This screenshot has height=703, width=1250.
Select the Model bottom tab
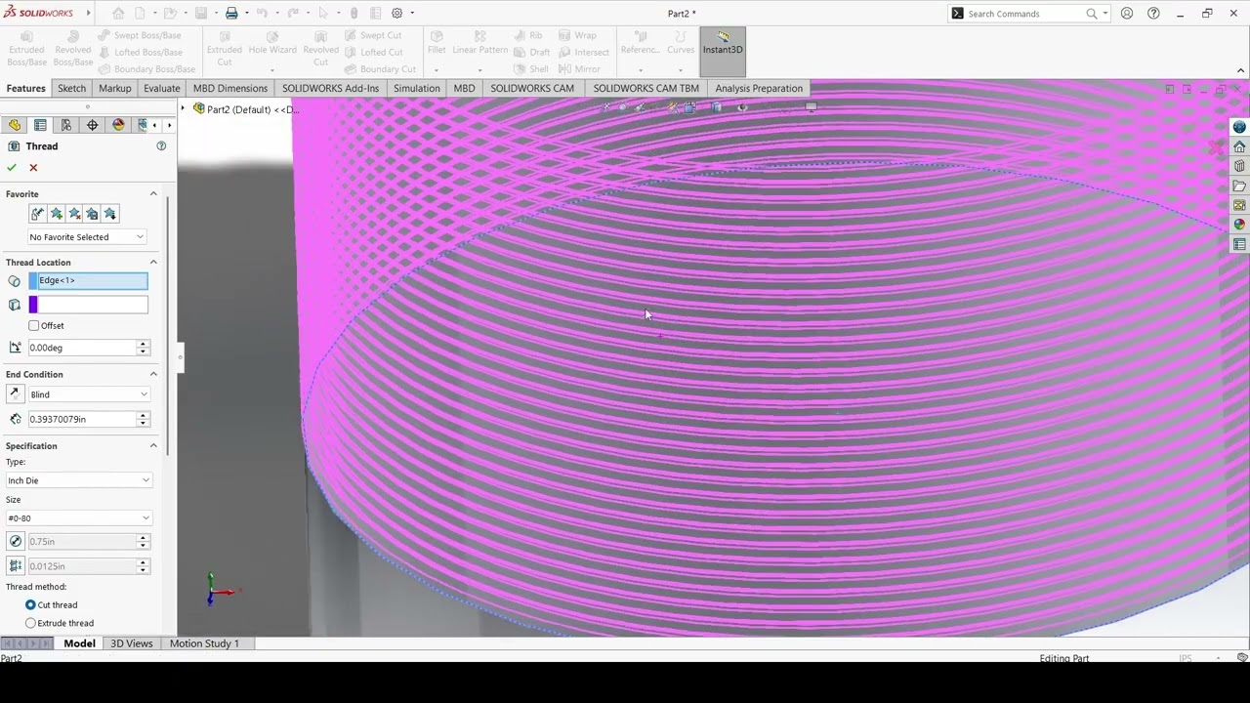click(x=80, y=643)
